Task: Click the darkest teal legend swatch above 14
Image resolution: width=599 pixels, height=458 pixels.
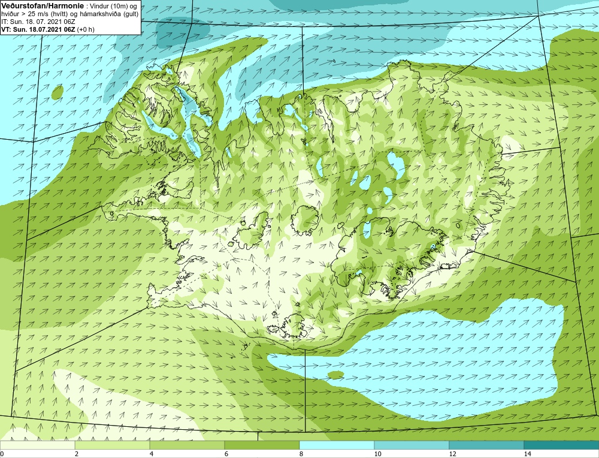Action: 562,445
